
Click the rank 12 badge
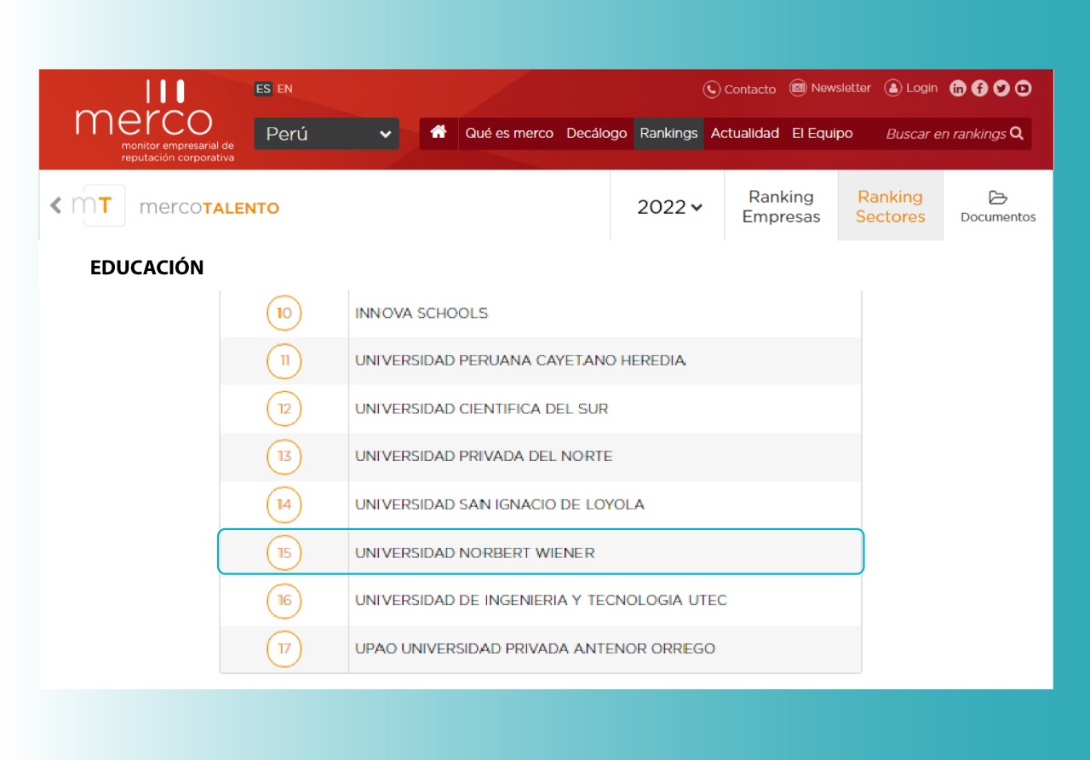[284, 409]
